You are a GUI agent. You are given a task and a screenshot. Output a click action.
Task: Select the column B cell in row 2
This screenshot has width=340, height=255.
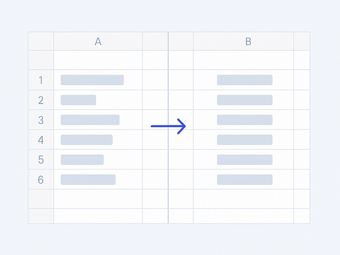coord(244,100)
